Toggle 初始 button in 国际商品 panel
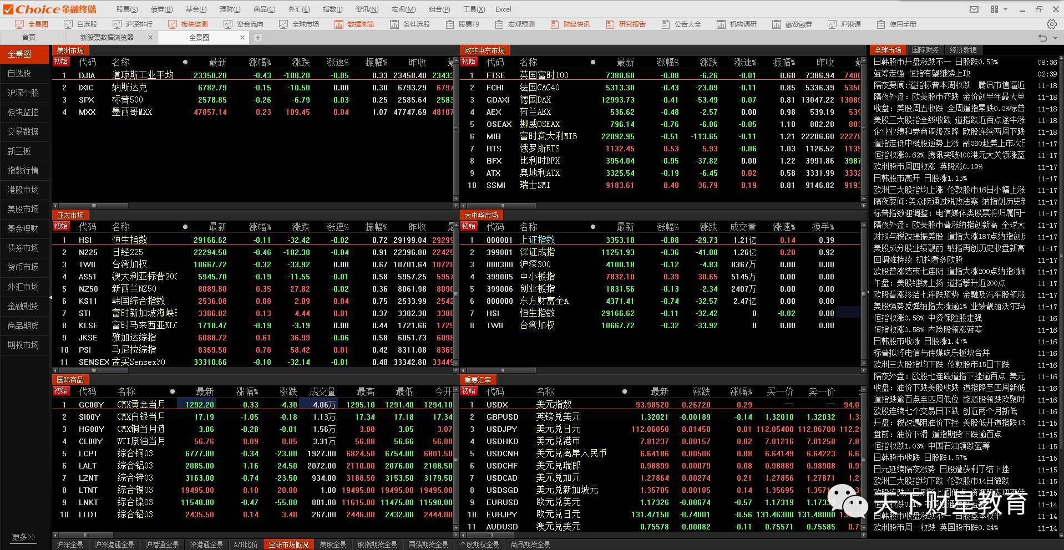This screenshot has width=1064, height=550. coord(61,391)
